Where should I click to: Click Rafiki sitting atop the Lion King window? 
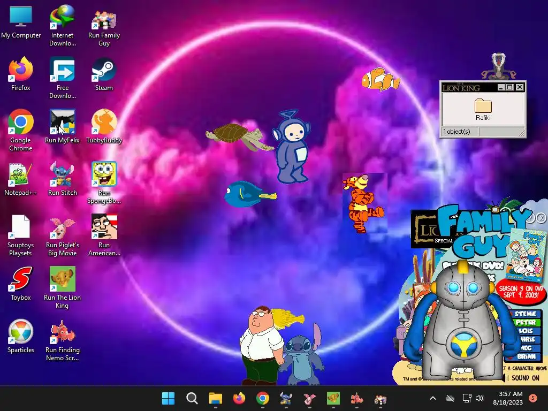pyautogui.click(x=498, y=66)
